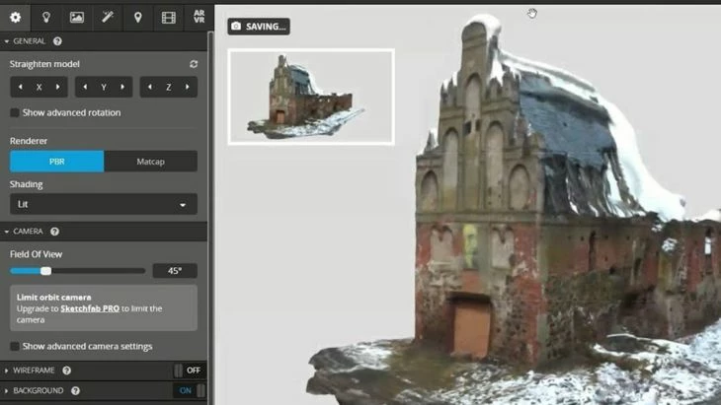Screen dimensions: 721x405
Task: Open the Materials image tab
Action: click(x=77, y=18)
